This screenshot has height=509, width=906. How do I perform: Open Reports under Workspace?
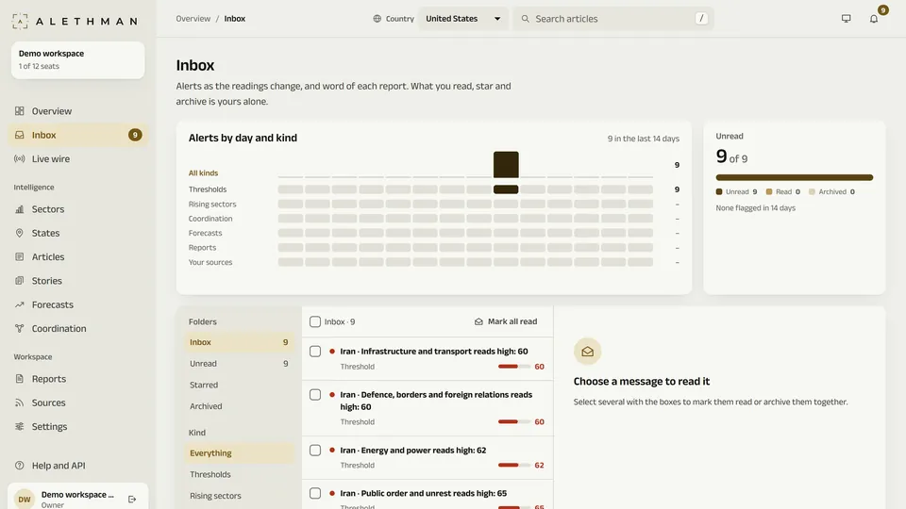pyautogui.click(x=77, y=379)
